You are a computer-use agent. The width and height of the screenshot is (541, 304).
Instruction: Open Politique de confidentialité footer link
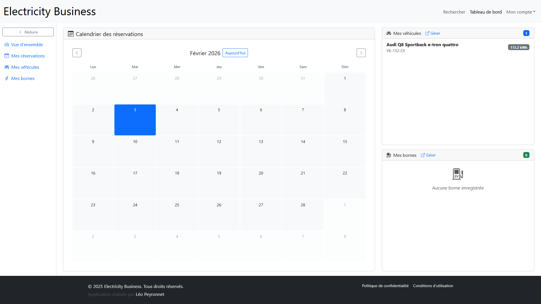(x=385, y=286)
